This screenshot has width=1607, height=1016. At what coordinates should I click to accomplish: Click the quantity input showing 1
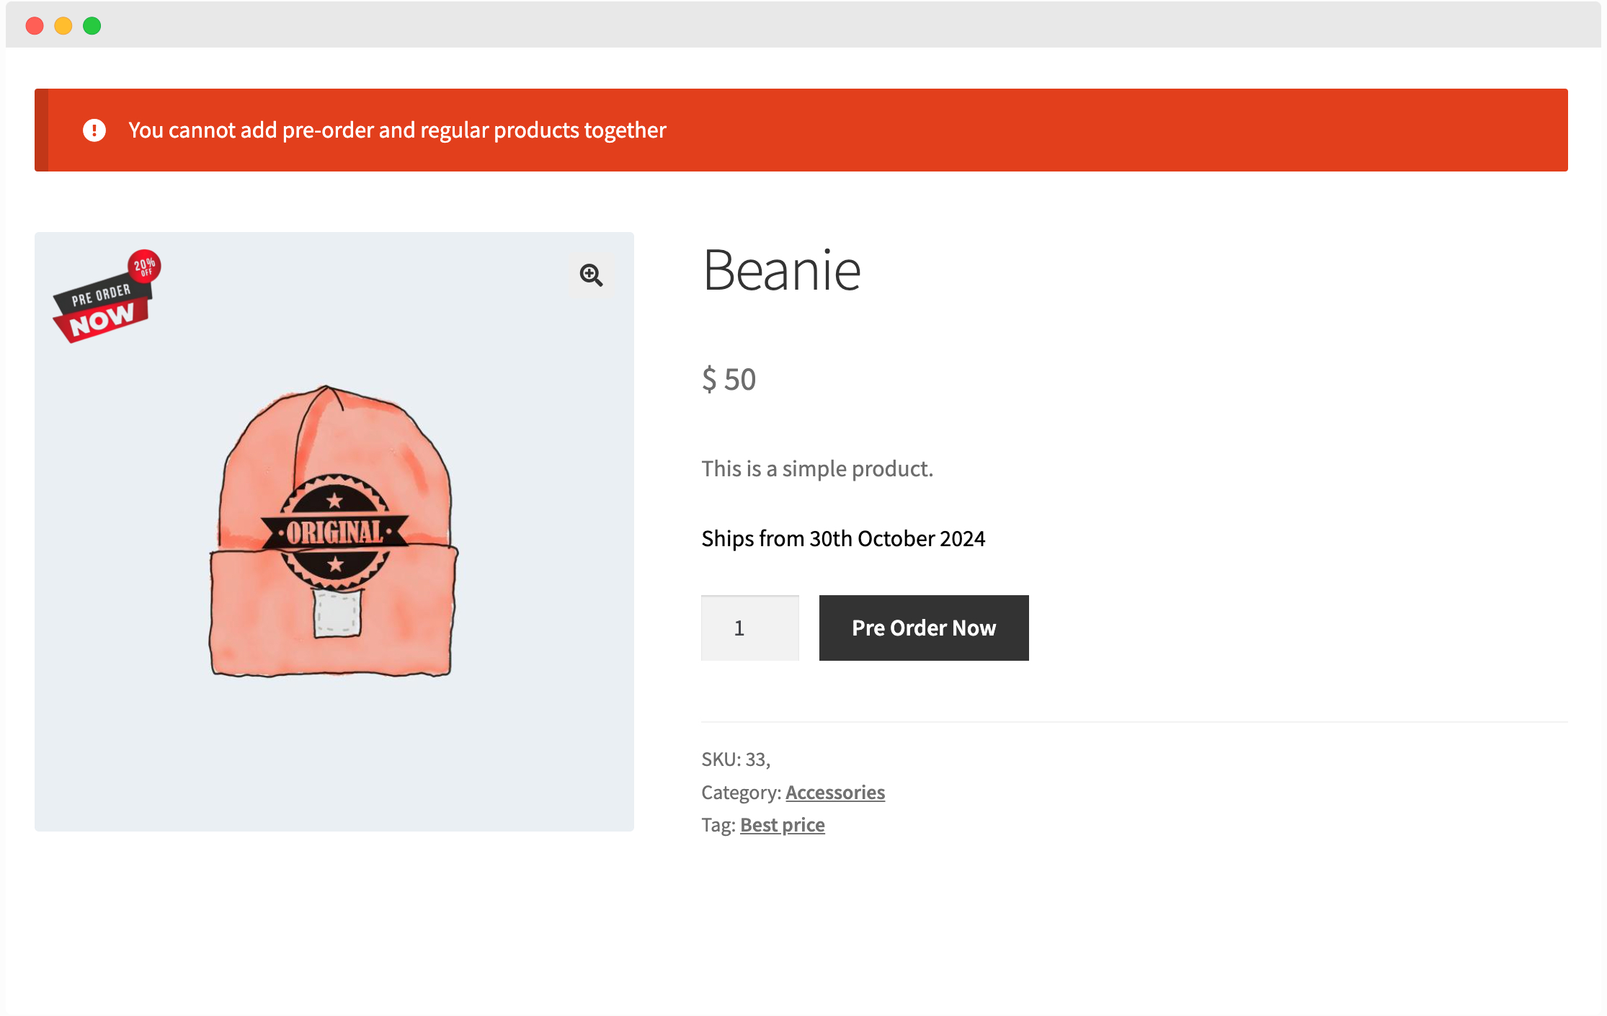coord(749,628)
